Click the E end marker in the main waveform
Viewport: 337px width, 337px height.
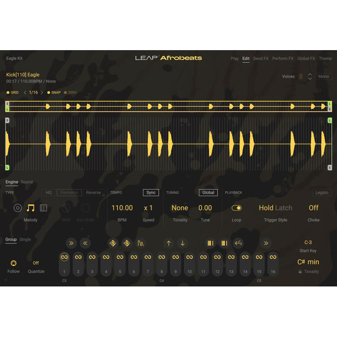[x=330, y=167]
